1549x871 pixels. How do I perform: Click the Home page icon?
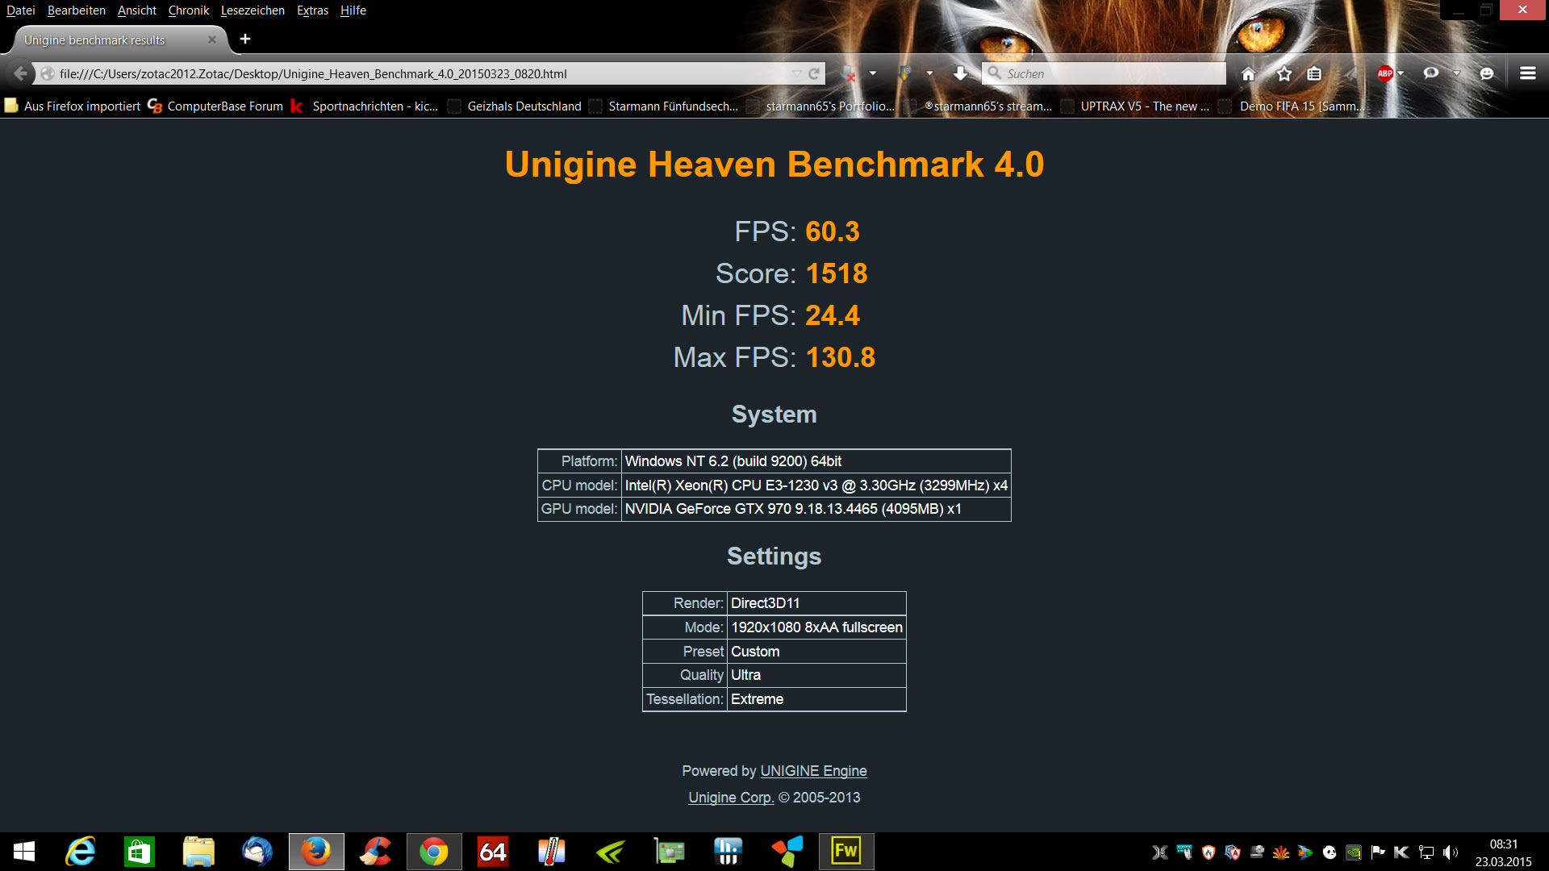[x=1248, y=73]
